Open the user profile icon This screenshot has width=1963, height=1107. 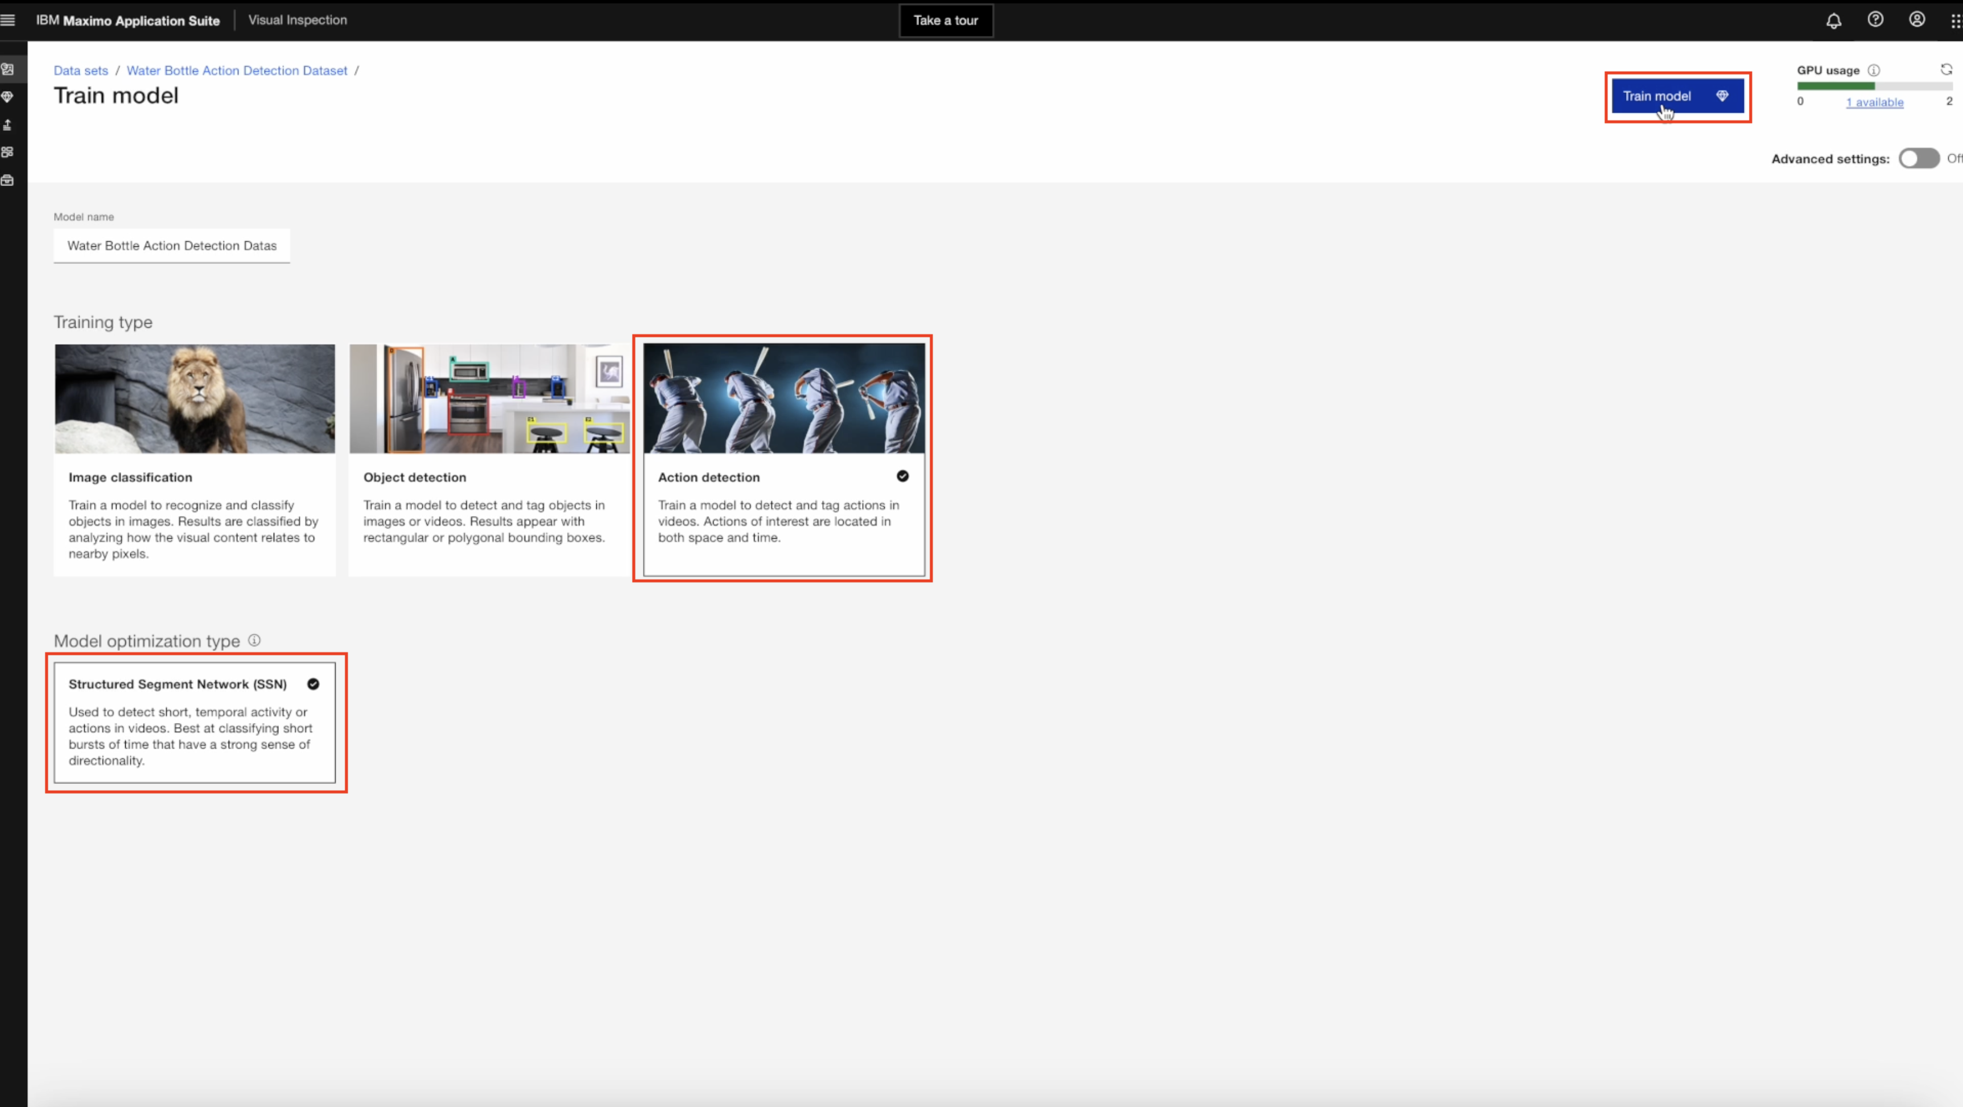[1916, 20]
